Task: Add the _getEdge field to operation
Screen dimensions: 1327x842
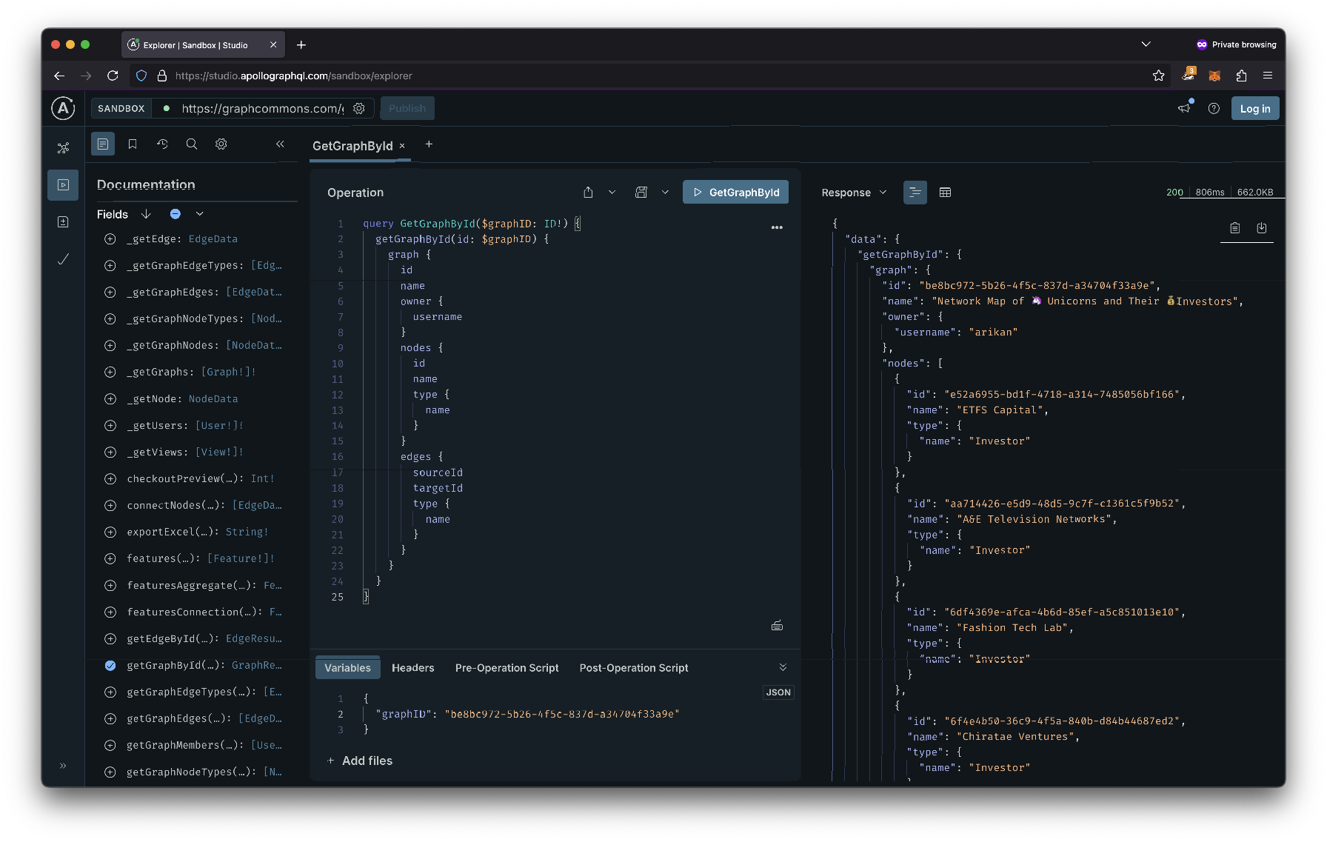Action: (x=110, y=239)
